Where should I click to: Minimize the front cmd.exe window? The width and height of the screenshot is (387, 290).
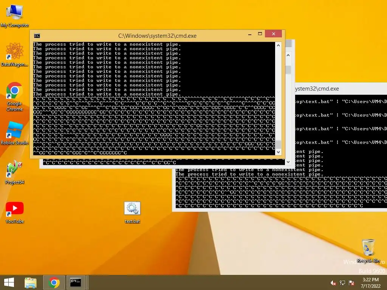(250, 34)
